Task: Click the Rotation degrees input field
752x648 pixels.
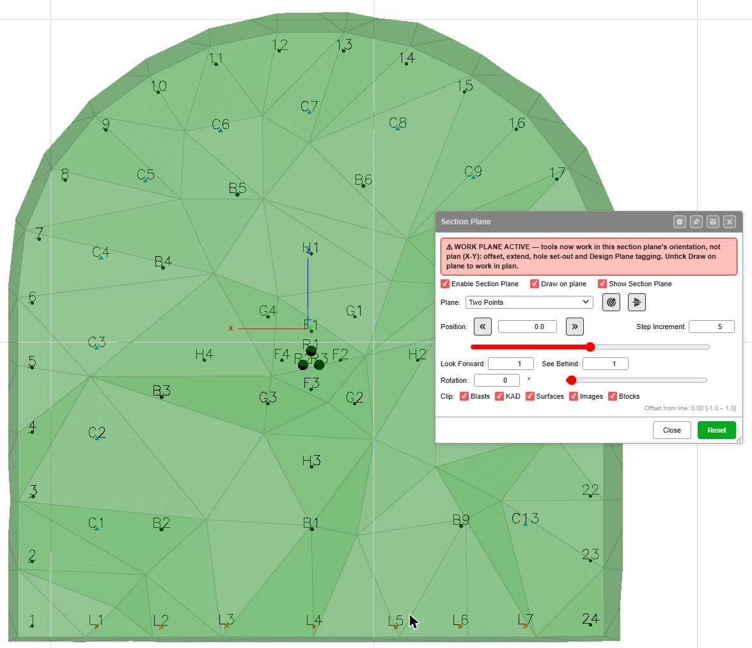Action: tap(496, 381)
